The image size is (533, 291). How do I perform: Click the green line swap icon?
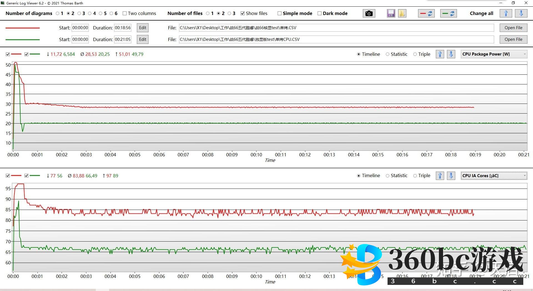[448, 13]
